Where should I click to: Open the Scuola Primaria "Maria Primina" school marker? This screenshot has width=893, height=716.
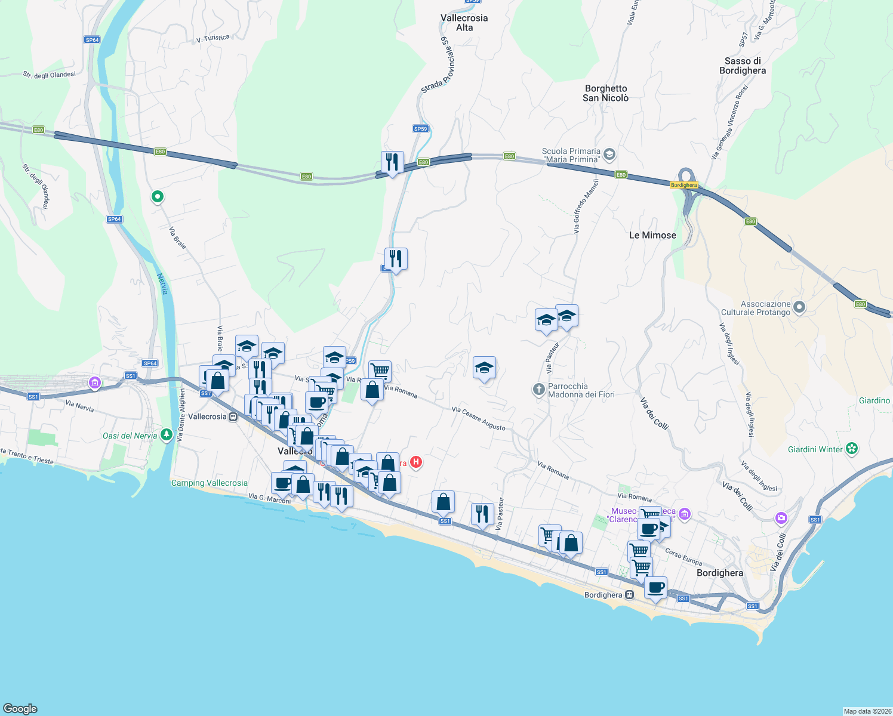(x=608, y=154)
